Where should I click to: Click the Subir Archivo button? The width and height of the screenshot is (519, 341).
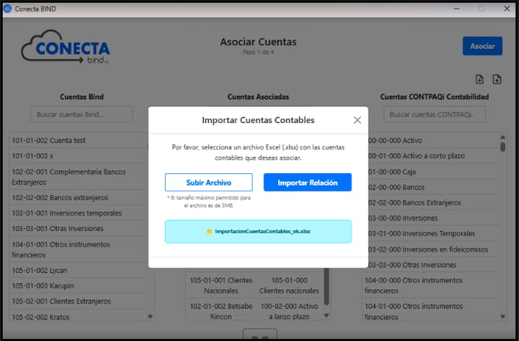[x=208, y=182]
